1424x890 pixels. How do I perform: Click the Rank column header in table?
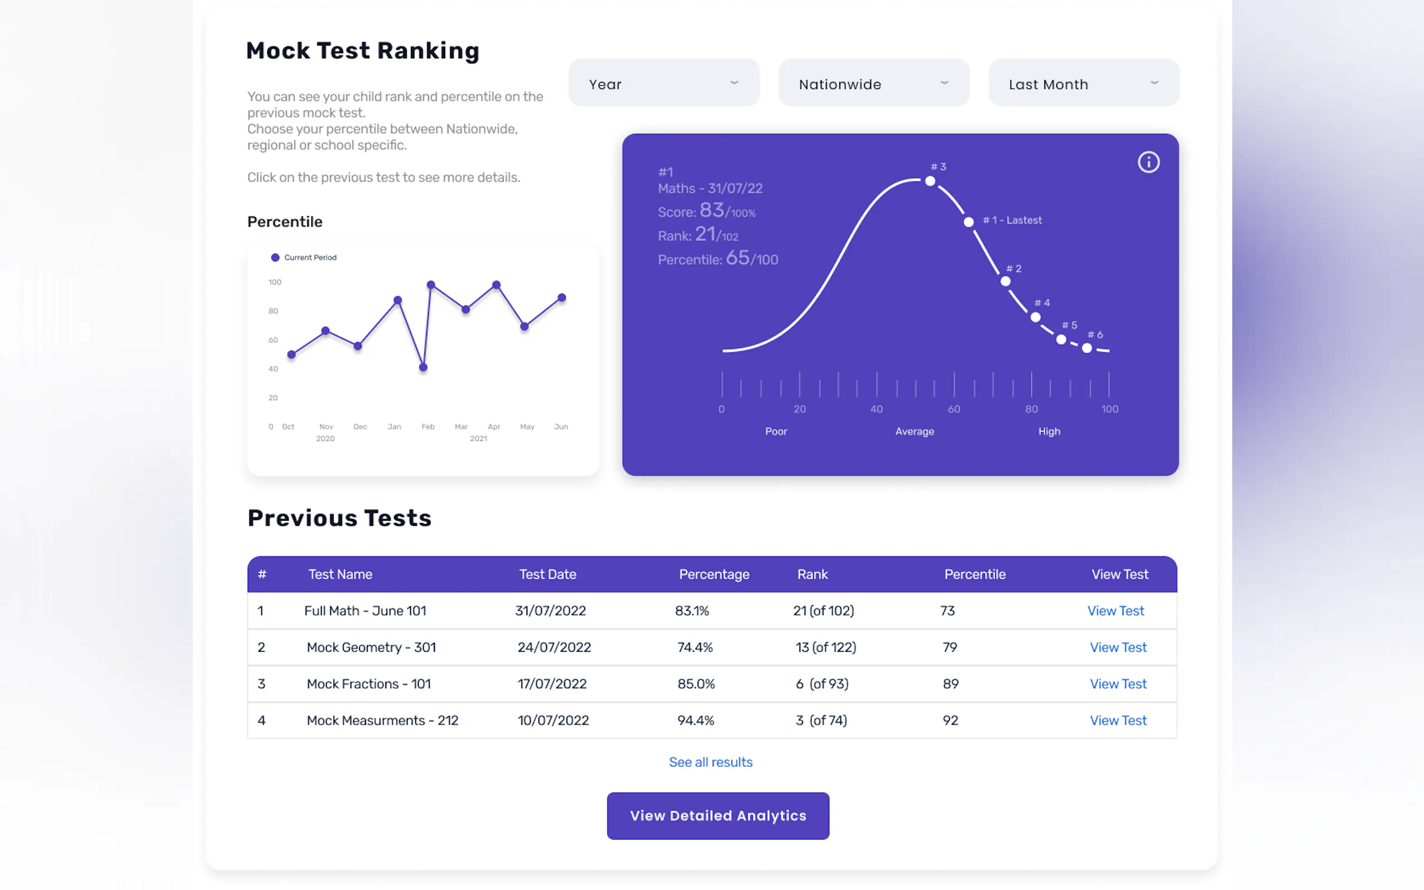[812, 574]
